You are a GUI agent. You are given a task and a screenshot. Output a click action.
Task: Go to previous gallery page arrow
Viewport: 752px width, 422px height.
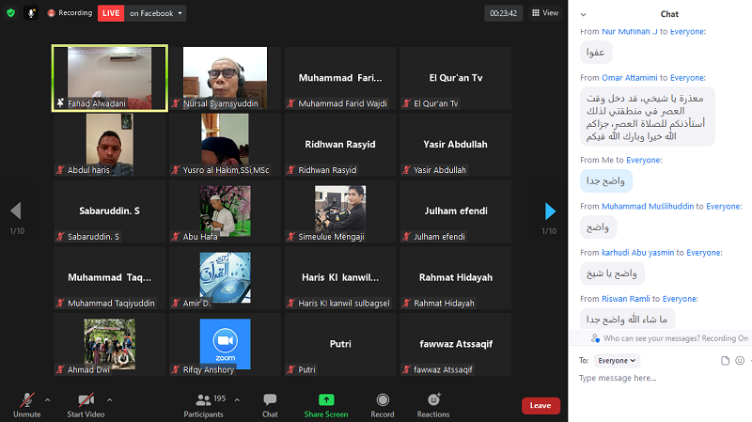coord(16,211)
